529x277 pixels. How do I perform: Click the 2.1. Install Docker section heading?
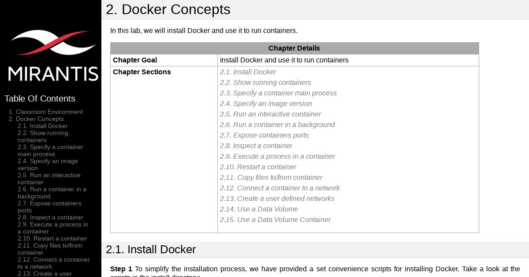point(151,249)
